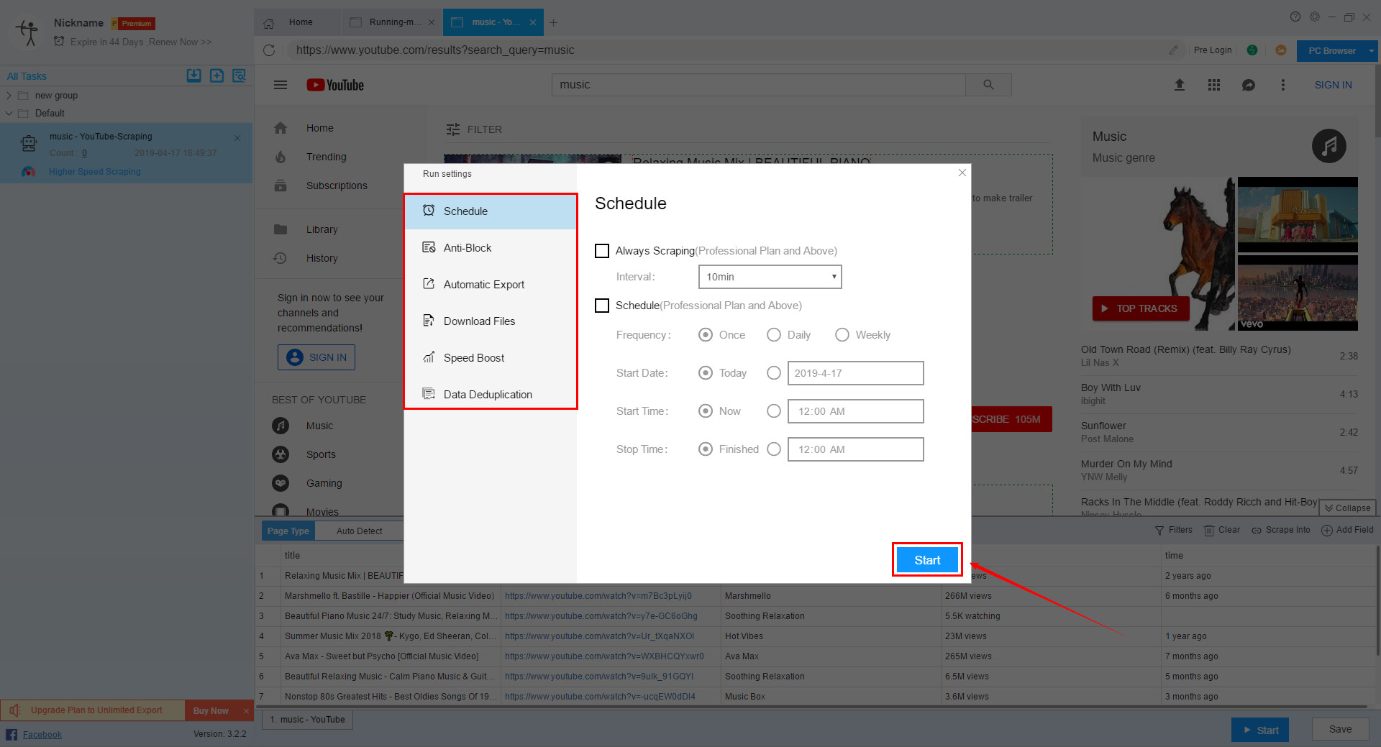This screenshot has width=1381, height=747.
Task: Click the Home tab house icon
Action: (268, 23)
